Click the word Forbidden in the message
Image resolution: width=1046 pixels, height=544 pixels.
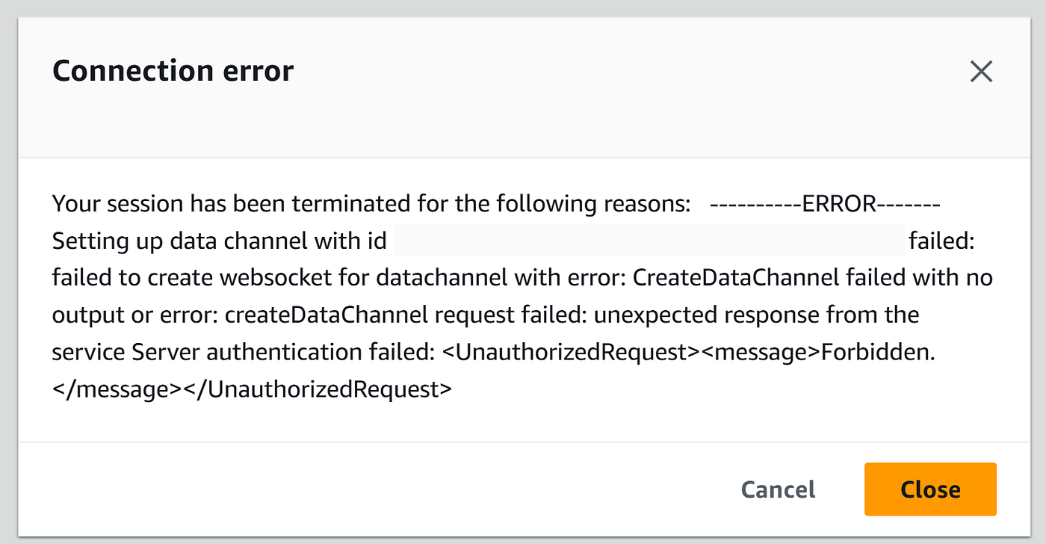pos(878,352)
